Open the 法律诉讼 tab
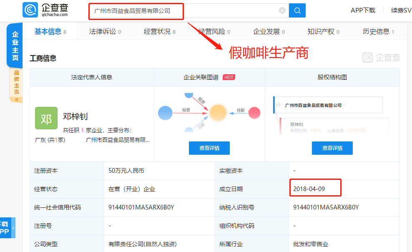 [105, 32]
